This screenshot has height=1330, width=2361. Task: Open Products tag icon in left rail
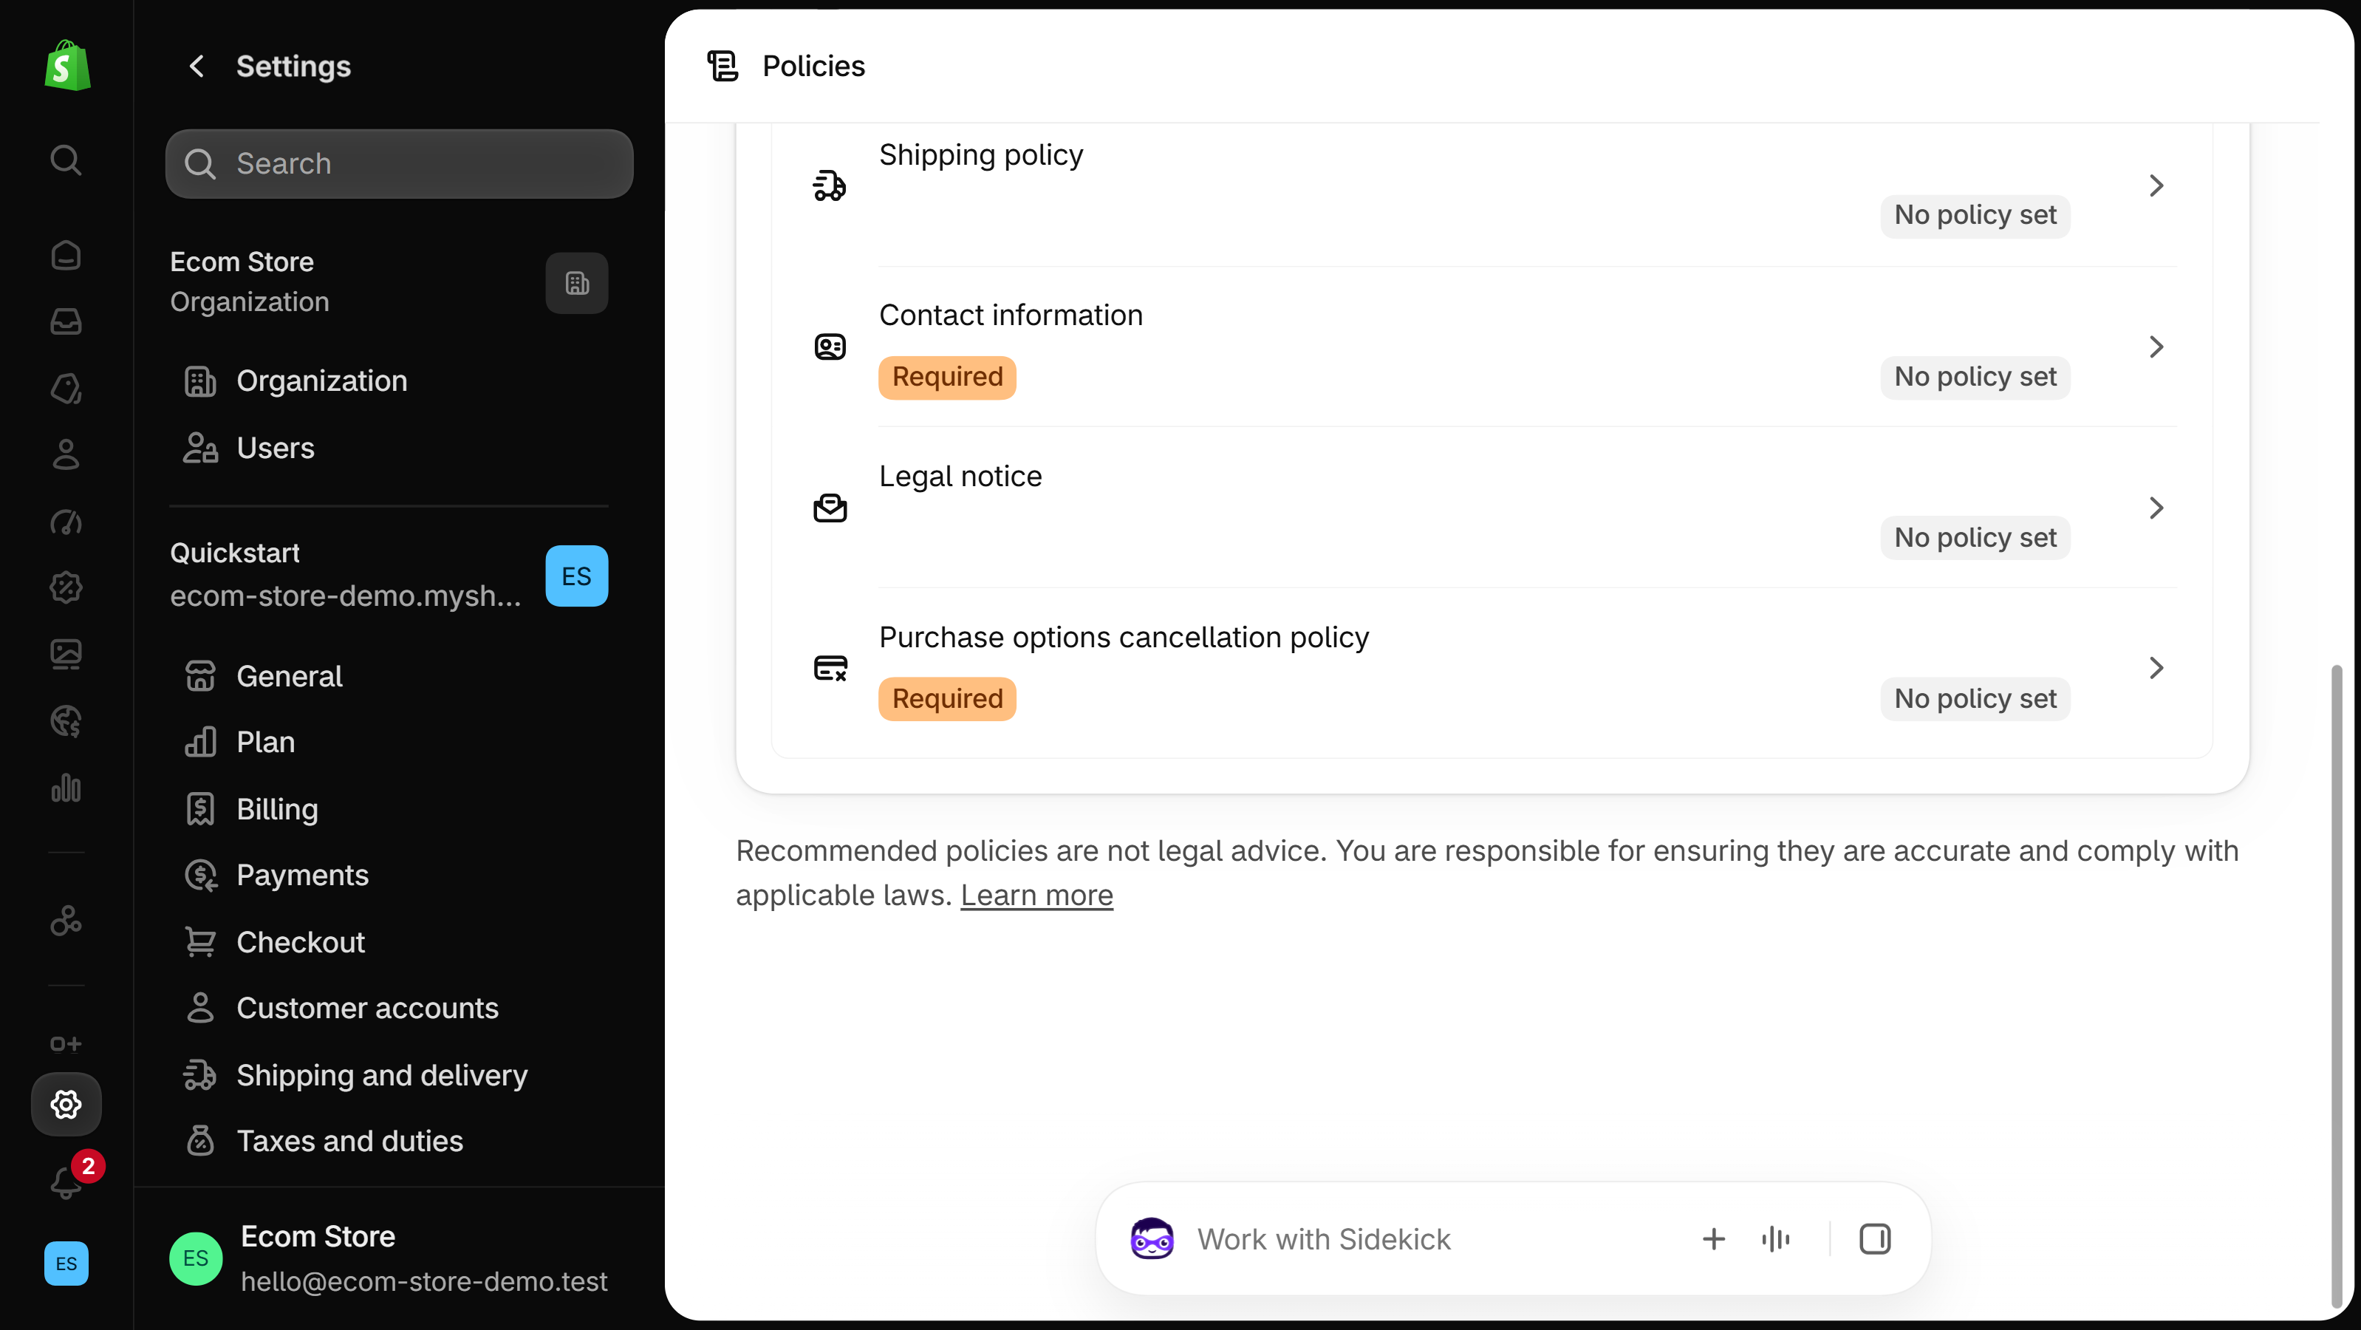[66, 389]
